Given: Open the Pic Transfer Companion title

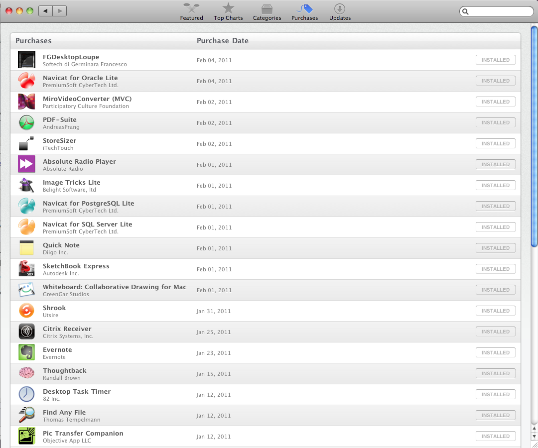Looking at the screenshot, I should click(83, 433).
